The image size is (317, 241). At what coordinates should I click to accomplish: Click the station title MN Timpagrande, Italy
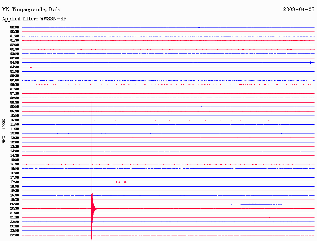[x=31, y=10]
